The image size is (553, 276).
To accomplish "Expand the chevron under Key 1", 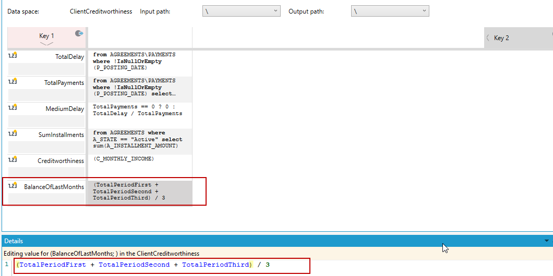I will click(x=46, y=44).
